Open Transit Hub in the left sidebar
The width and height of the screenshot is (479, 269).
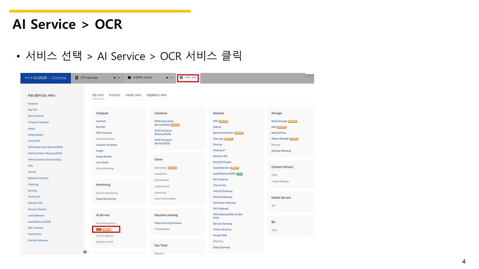[34, 234]
